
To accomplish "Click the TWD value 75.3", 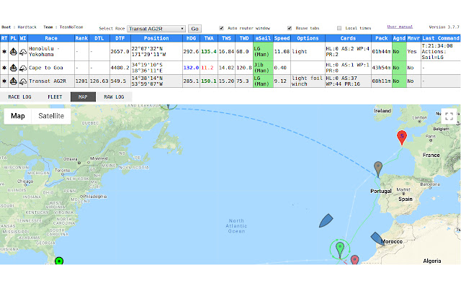I will 243,81.
